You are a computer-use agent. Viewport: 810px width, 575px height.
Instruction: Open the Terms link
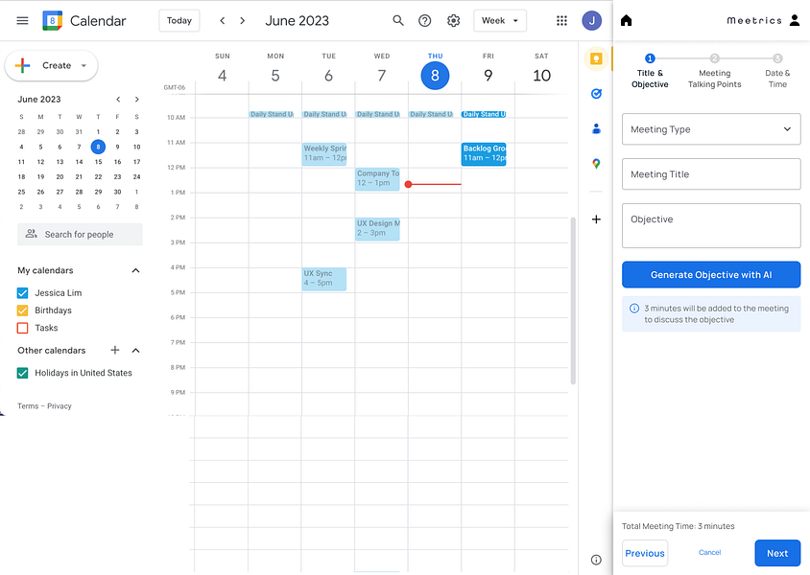click(28, 405)
